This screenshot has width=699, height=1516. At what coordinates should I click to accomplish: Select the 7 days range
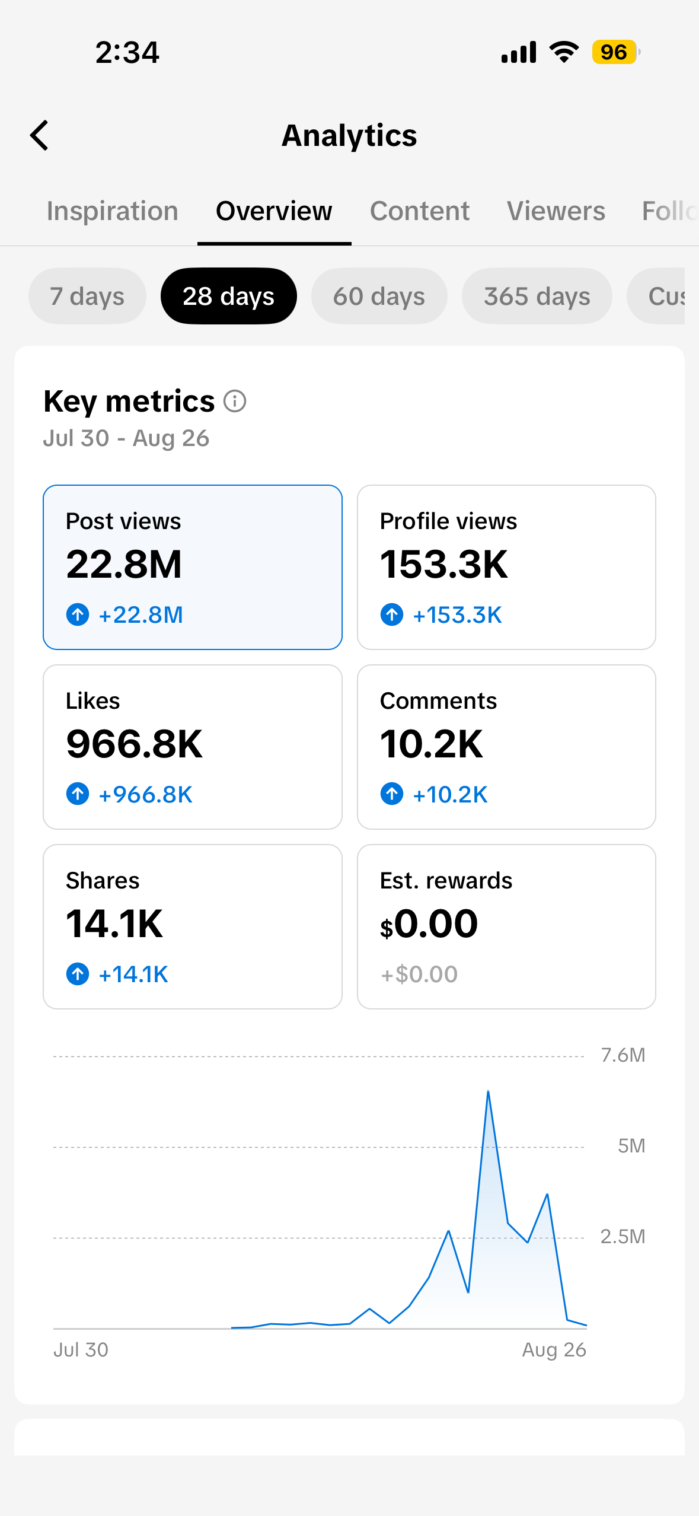[x=87, y=296]
